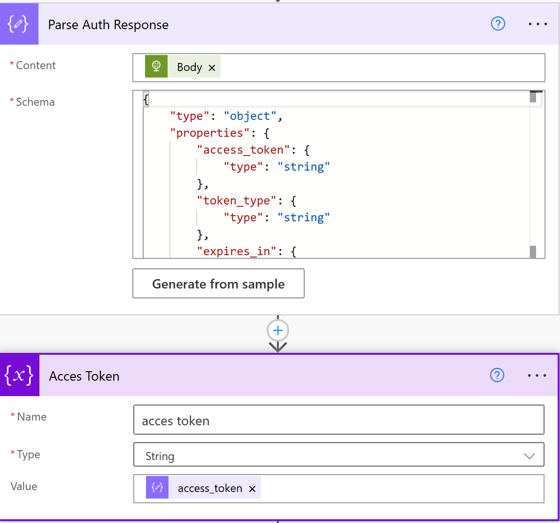
Task: Click the Initialize variable action icon
Action: click(19, 375)
